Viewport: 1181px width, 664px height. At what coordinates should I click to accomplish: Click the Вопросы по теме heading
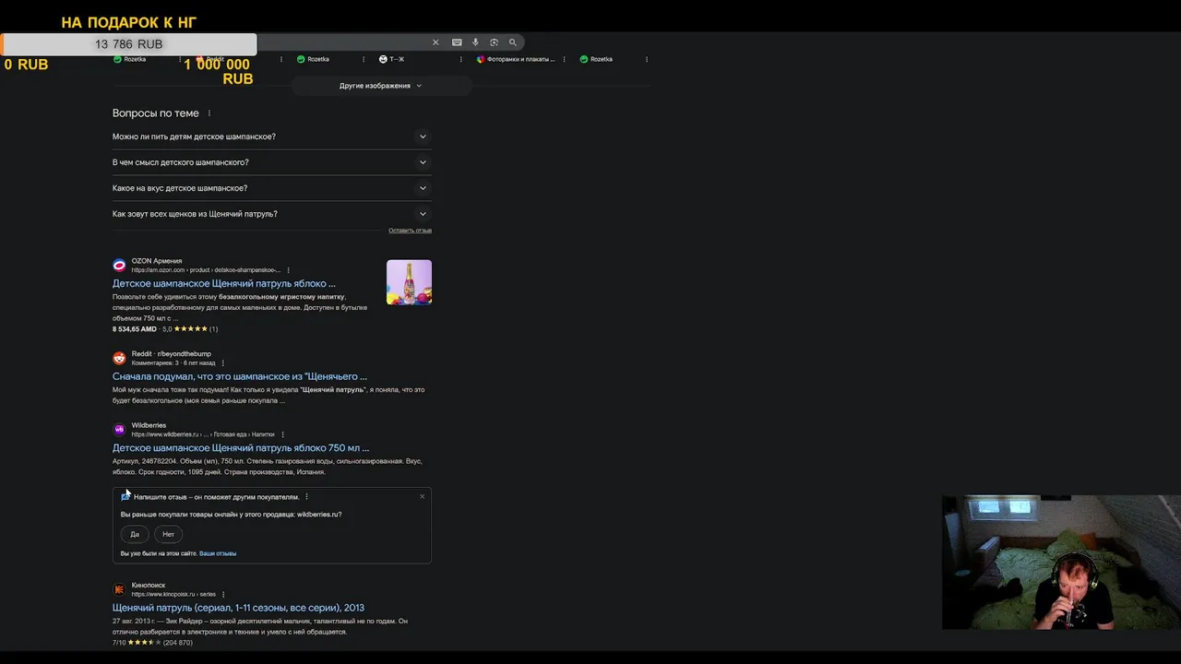point(156,113)
